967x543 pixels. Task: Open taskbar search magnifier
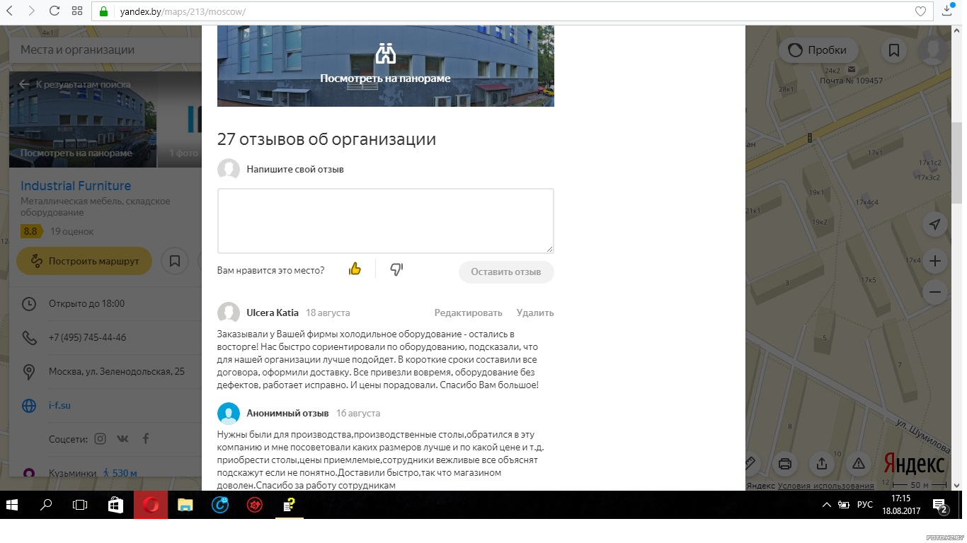tap(46, 505)
